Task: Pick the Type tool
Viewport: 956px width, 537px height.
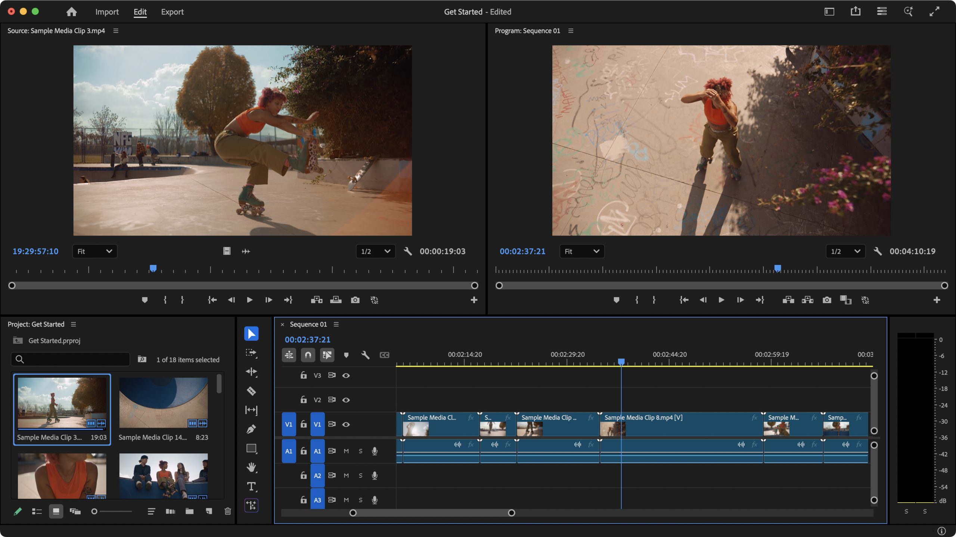Action: [x=251, y=486]
